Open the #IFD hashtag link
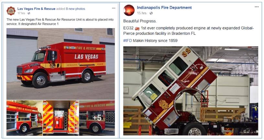The width and height of the screenshot is (264, 140). click(127, 41)
